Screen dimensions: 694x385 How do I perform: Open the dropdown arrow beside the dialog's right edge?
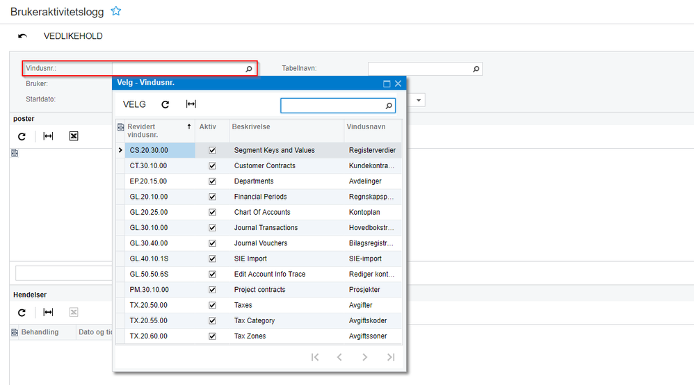click(x=418, y=100)
